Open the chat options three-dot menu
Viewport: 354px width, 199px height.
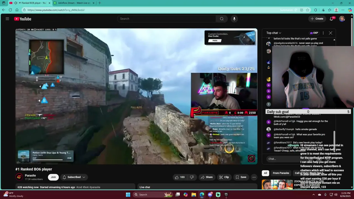coord(323,33)
